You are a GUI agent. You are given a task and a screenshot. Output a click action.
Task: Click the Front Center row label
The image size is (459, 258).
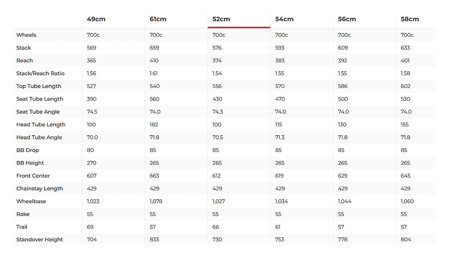(x=33, y=176)
